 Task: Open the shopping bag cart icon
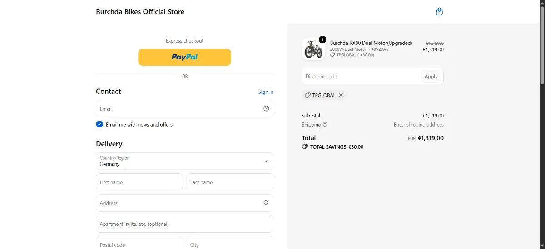coord(439,11)
